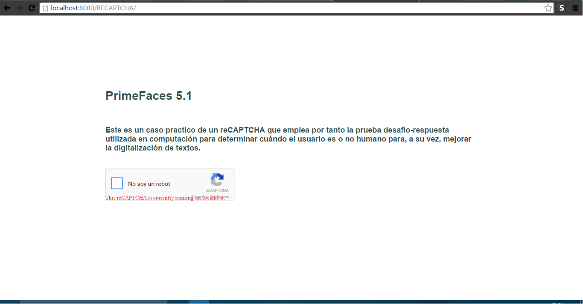Open the Chrome hamburger menu
This screenshot has height=304, width=583.
[x=575, y=8]
